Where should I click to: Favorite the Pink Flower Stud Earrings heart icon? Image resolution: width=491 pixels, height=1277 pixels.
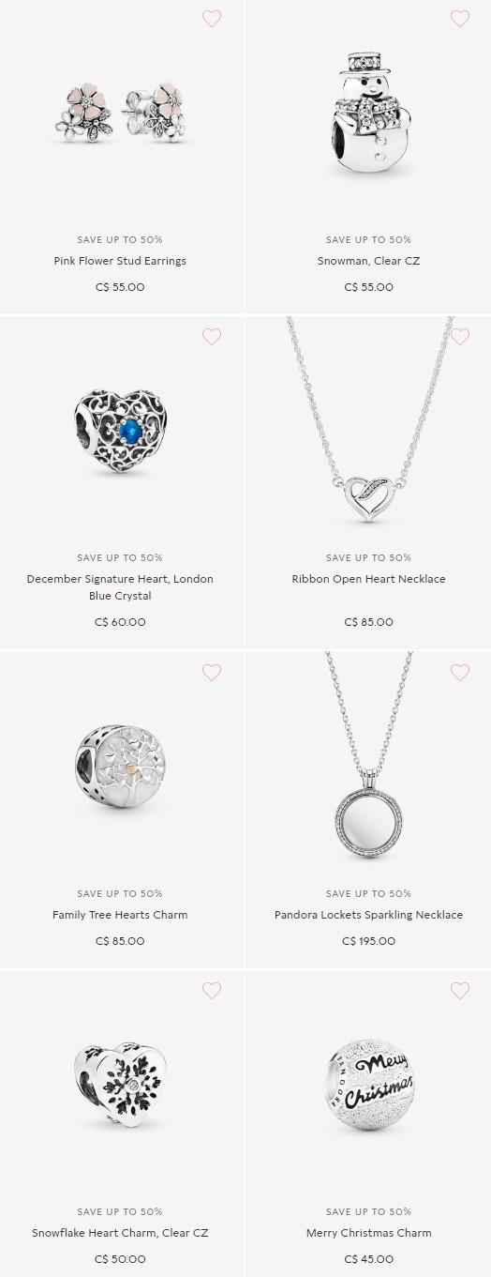pyautogui.click(x=212, y=19)
